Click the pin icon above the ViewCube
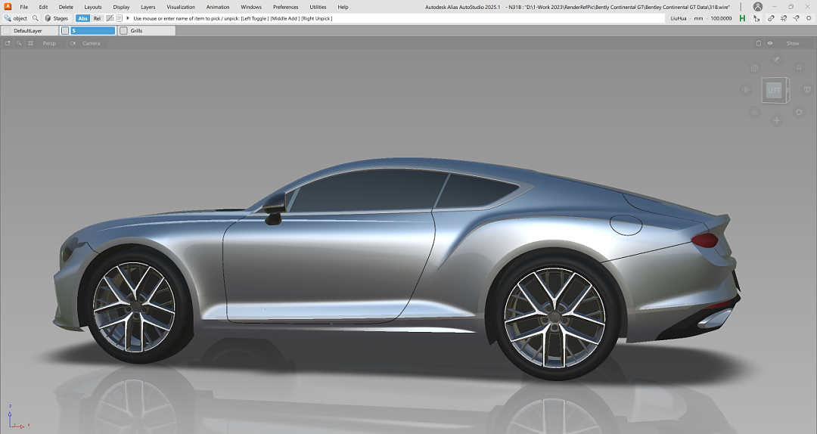Screen dimensions: 817x434 click(776, 59)
